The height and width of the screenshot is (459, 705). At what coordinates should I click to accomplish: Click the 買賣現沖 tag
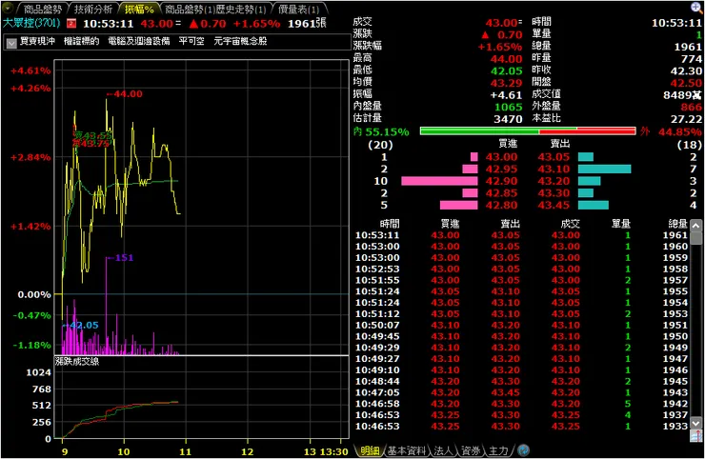[37, 41]
